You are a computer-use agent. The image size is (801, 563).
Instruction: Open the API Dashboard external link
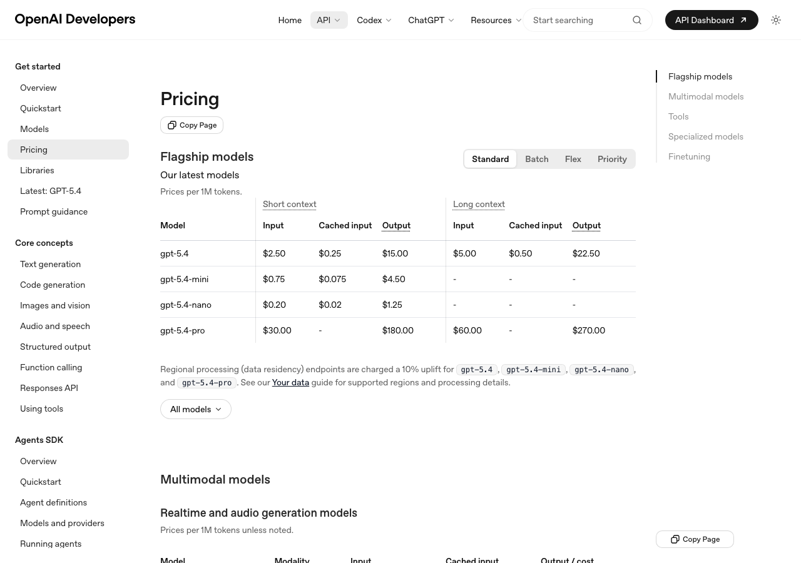[712, 20]
